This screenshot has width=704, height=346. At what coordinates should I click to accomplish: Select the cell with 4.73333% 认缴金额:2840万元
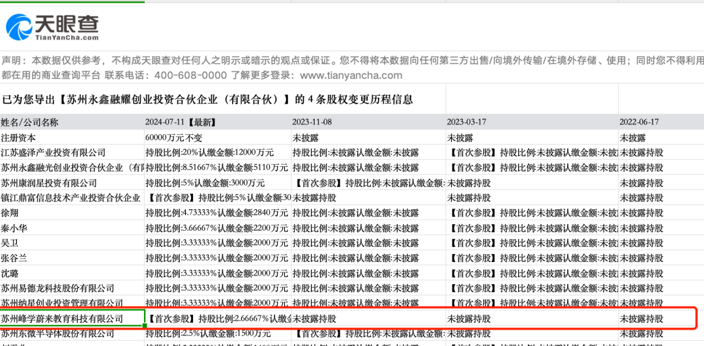[218, 212]
